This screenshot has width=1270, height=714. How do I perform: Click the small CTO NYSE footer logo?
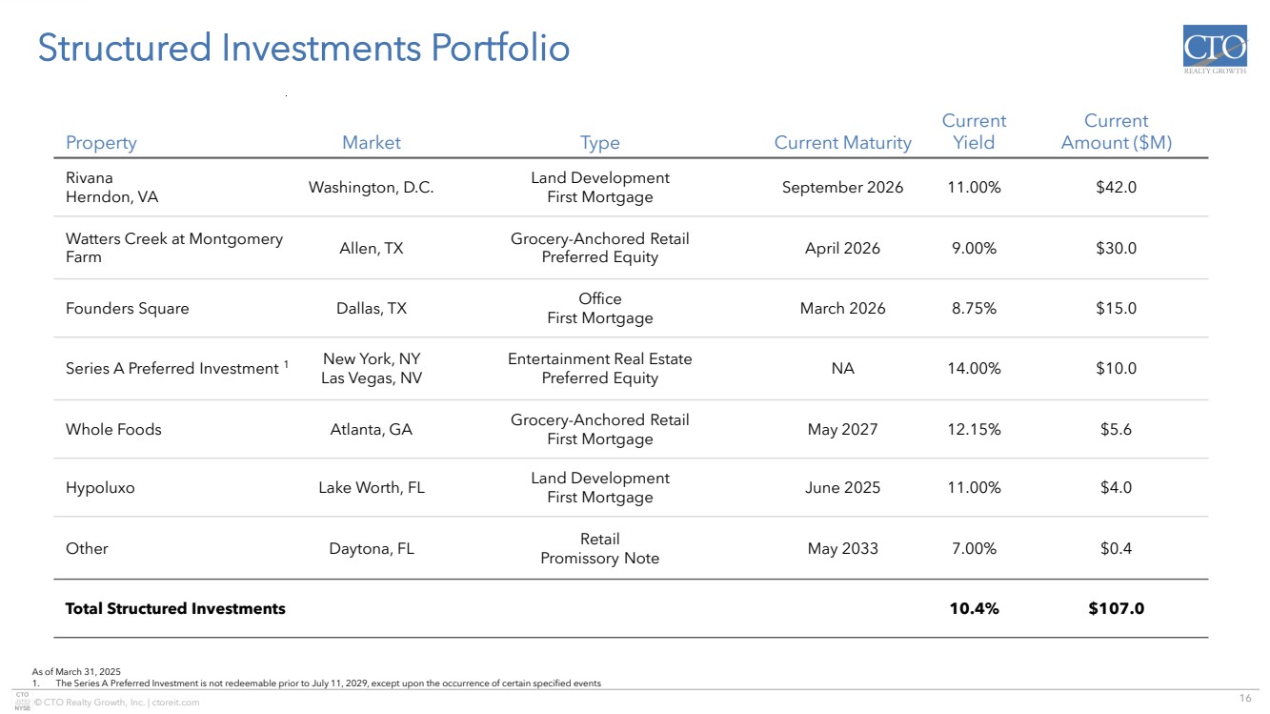coord(22,701)
